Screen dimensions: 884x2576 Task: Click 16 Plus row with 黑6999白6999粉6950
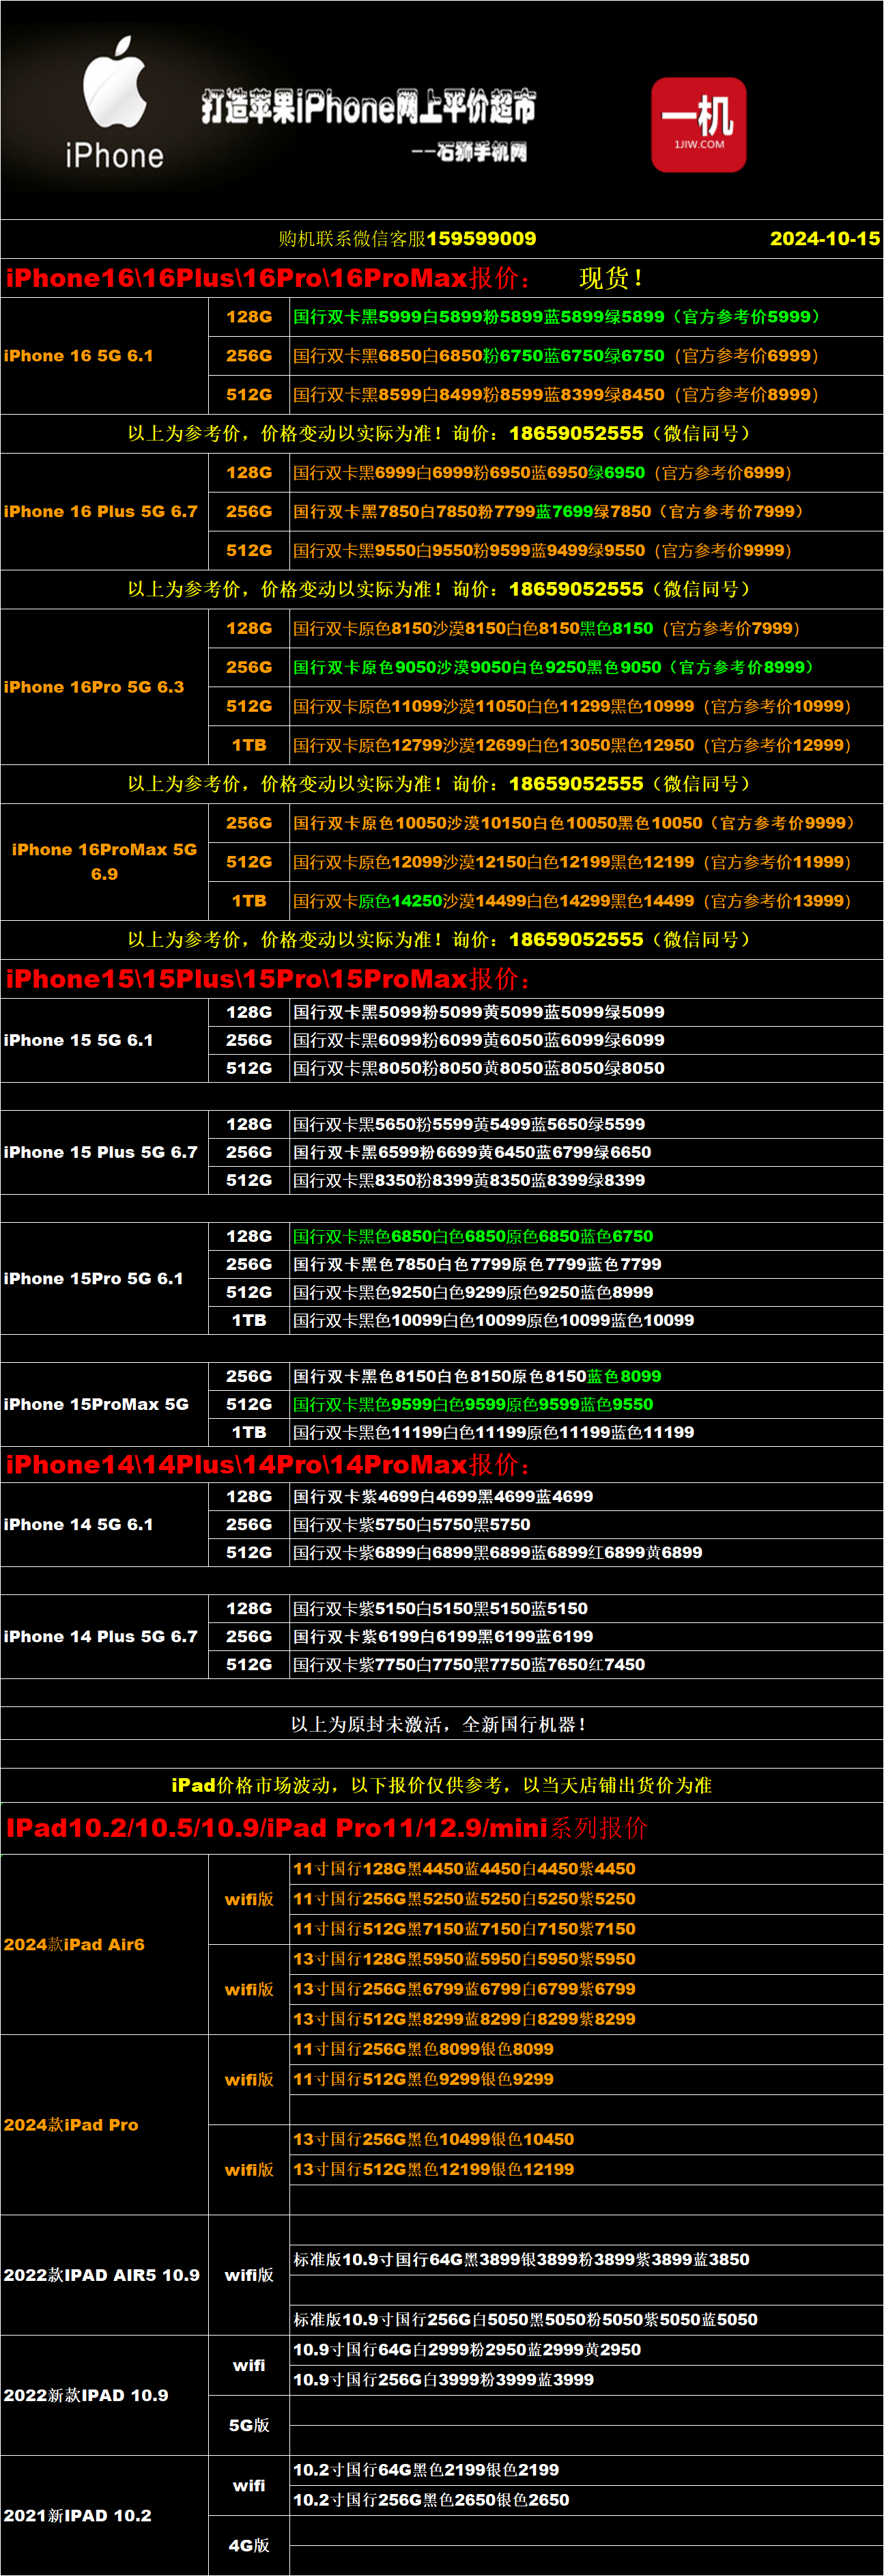(x=586, y=473)
